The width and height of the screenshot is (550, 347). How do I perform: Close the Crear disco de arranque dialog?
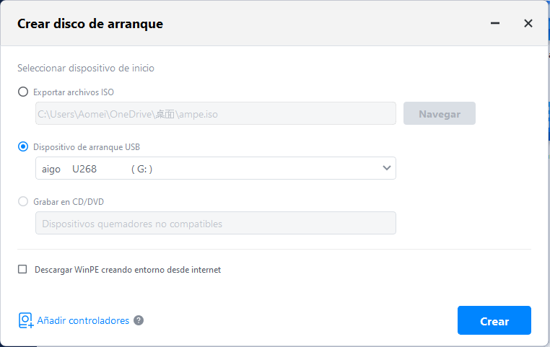pos(528,23)
